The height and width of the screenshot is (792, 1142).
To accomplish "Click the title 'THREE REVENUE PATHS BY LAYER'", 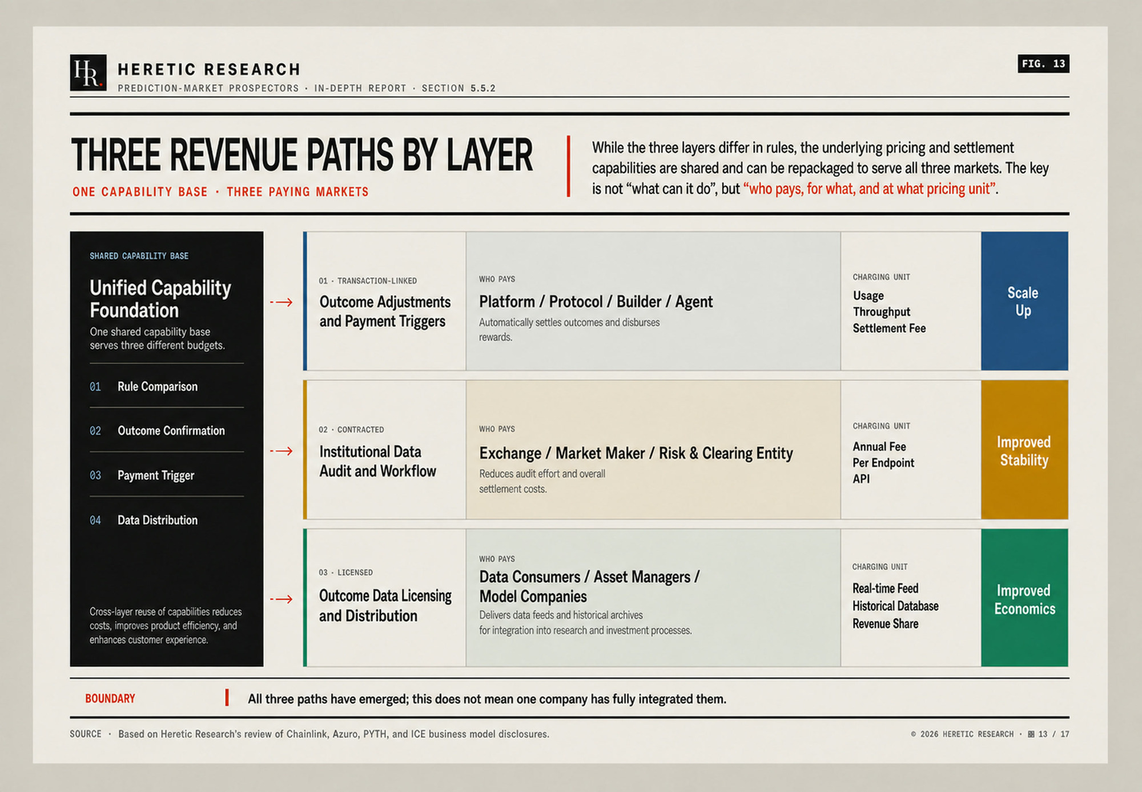I will click(302, 154).
